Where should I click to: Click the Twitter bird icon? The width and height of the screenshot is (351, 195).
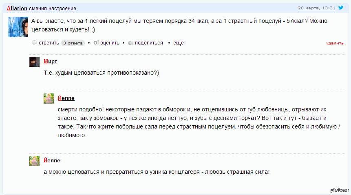pos(341,8)
